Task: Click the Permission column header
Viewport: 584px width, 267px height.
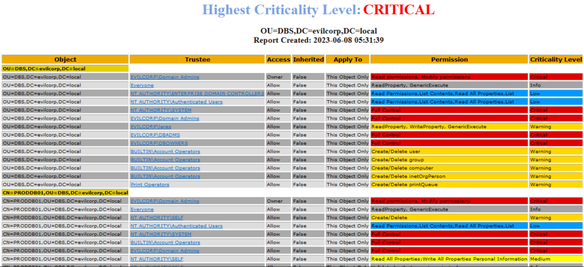Action: (449, 60)
